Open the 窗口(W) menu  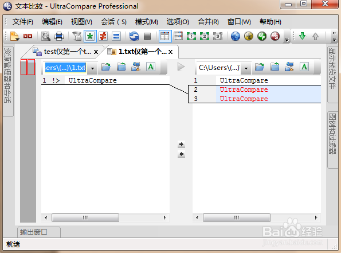(239, 22)
